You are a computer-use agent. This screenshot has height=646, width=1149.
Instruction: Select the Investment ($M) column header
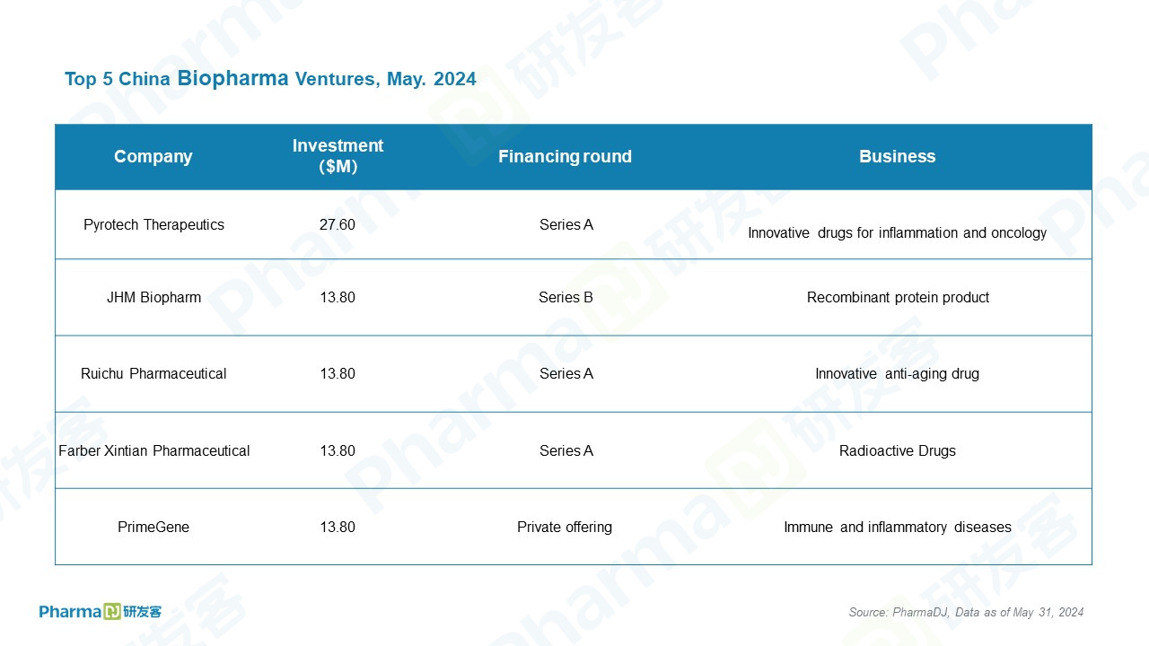[338, 156]
